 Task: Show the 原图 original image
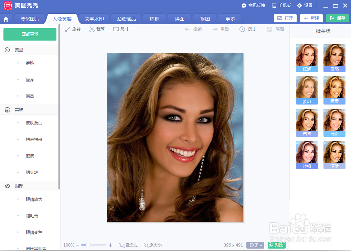(x=276, y=29)
